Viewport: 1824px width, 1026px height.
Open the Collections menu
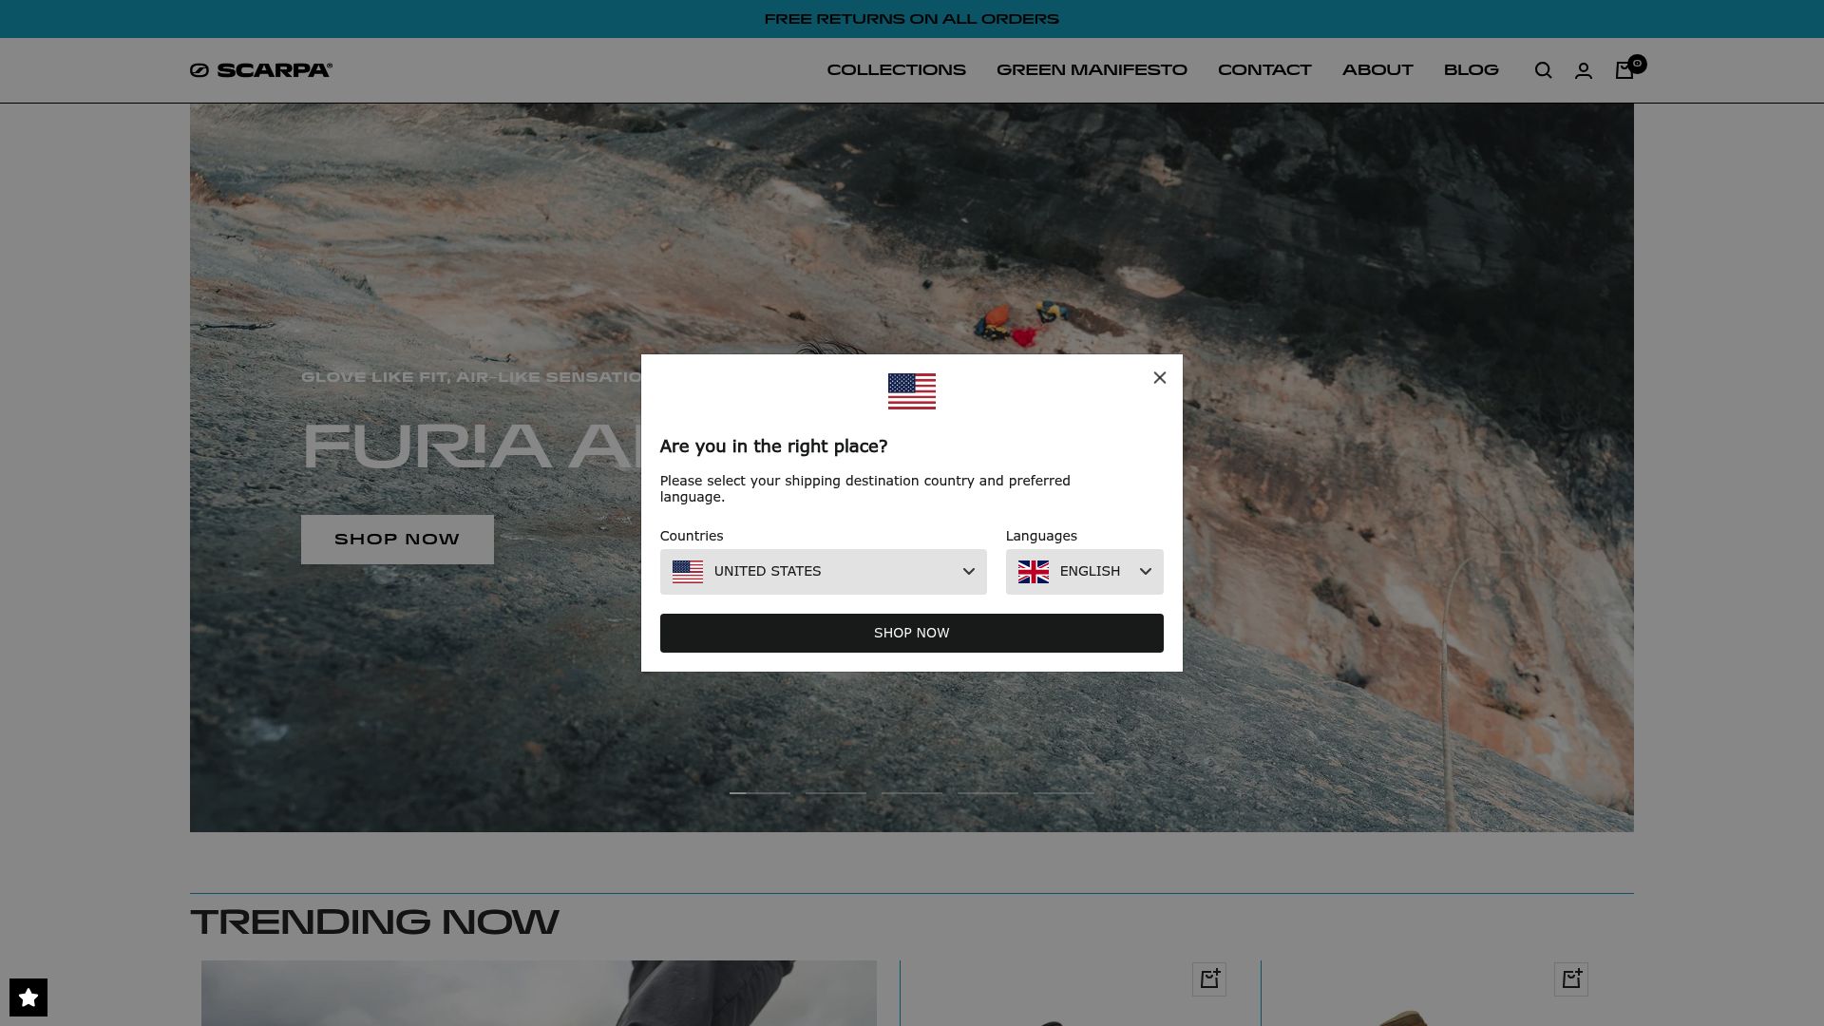(897, 70)
